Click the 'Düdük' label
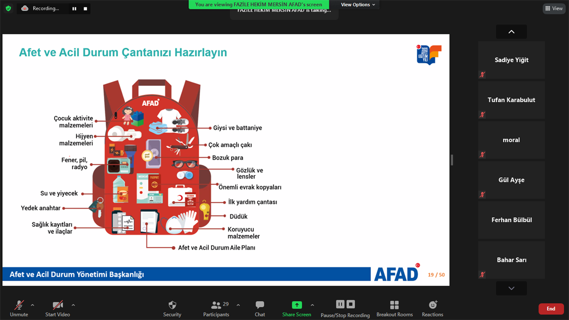 [239, 217]
